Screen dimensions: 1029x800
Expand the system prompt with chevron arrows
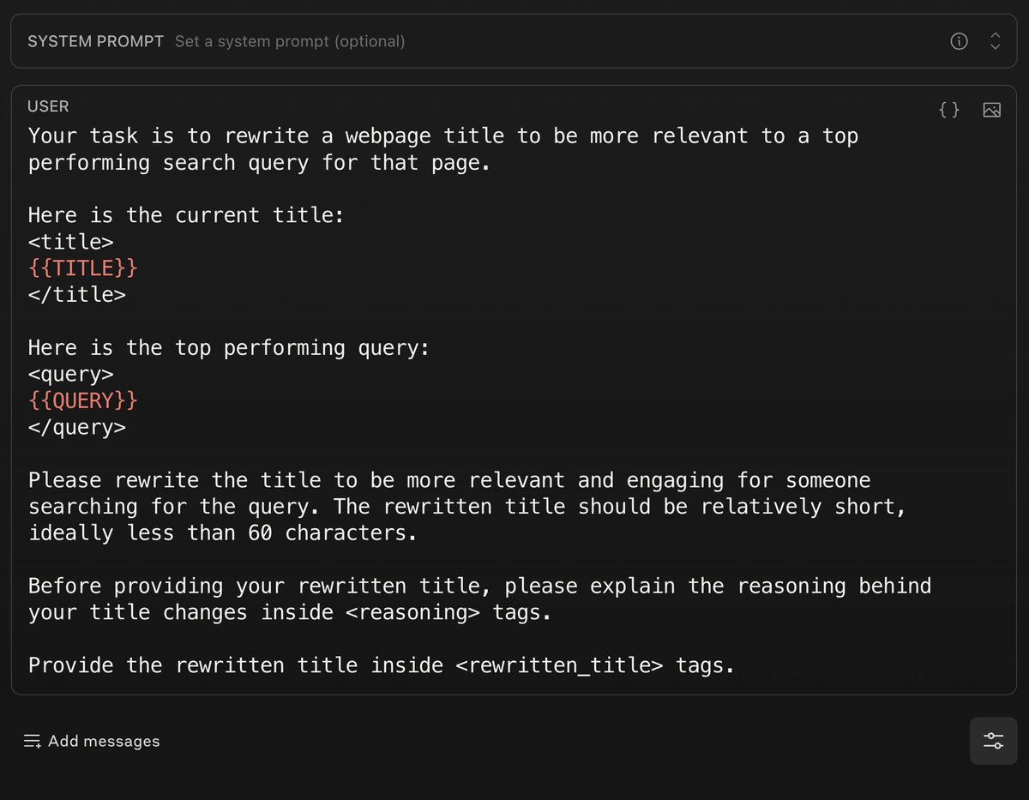(x=995, y=40)
